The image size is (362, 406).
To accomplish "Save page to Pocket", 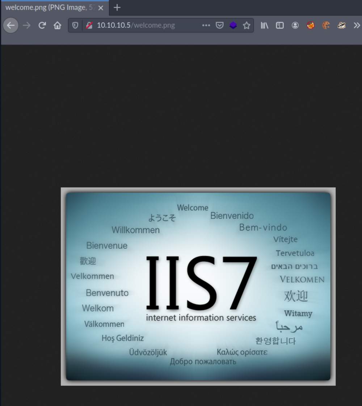I will [220, 25].
